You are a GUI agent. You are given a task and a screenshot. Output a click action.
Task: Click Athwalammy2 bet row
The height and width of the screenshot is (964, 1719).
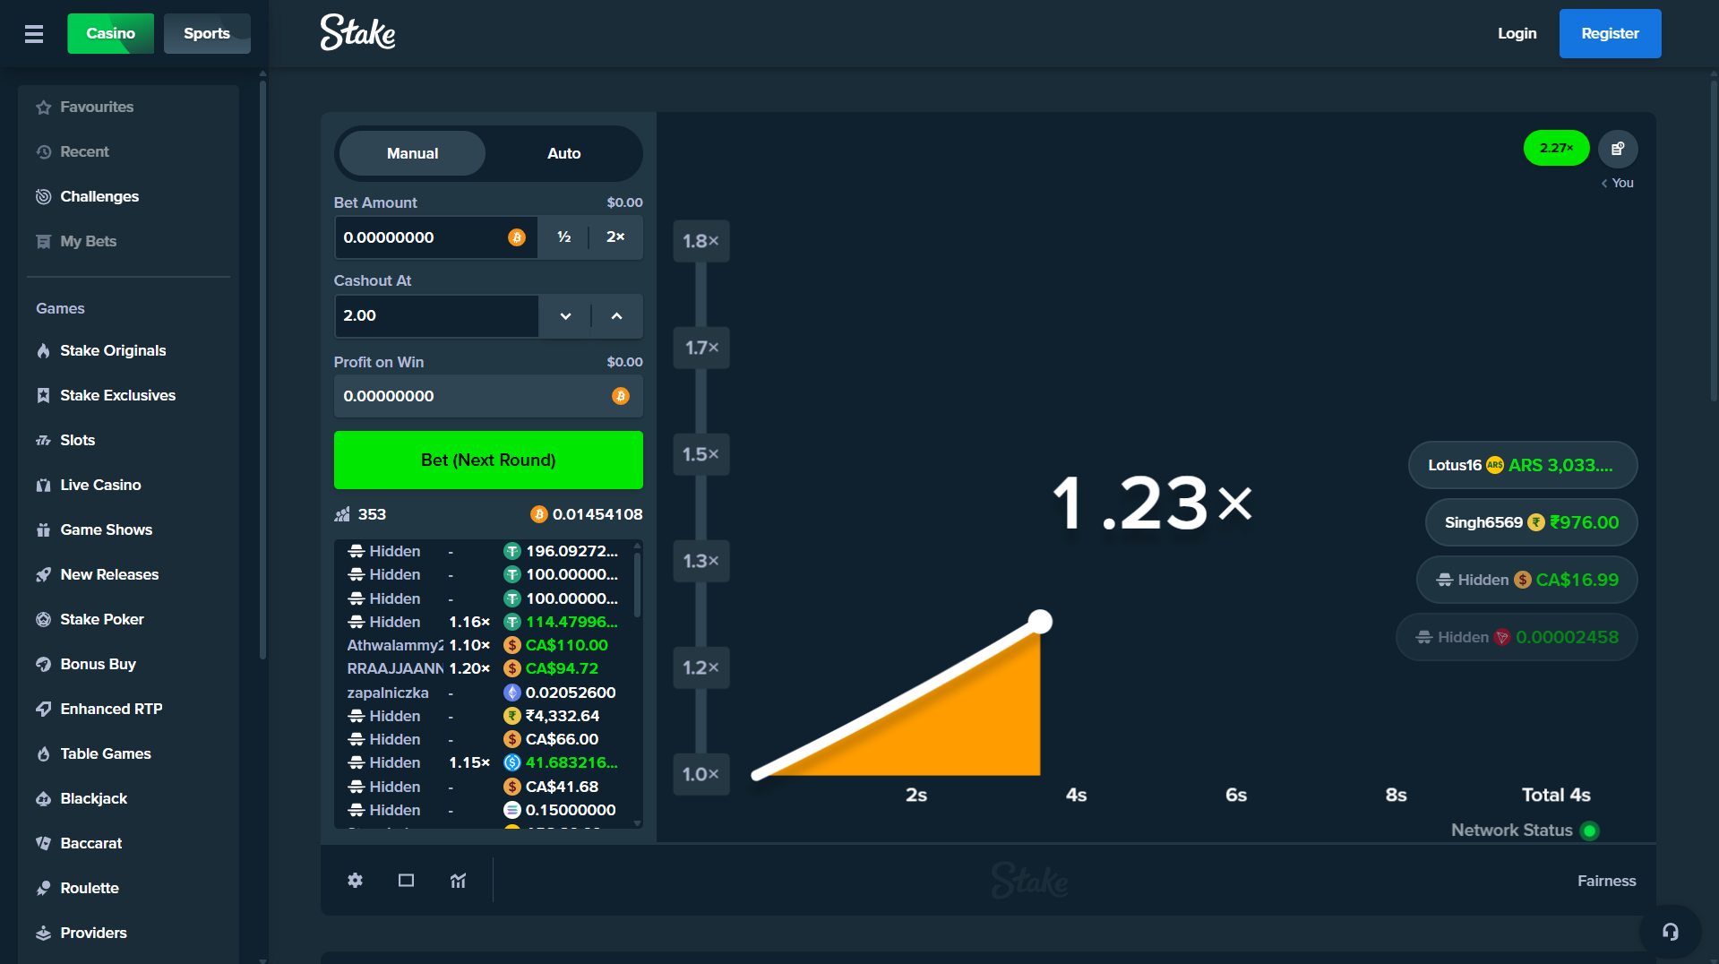pyautogui.click(x=483, y=645)
